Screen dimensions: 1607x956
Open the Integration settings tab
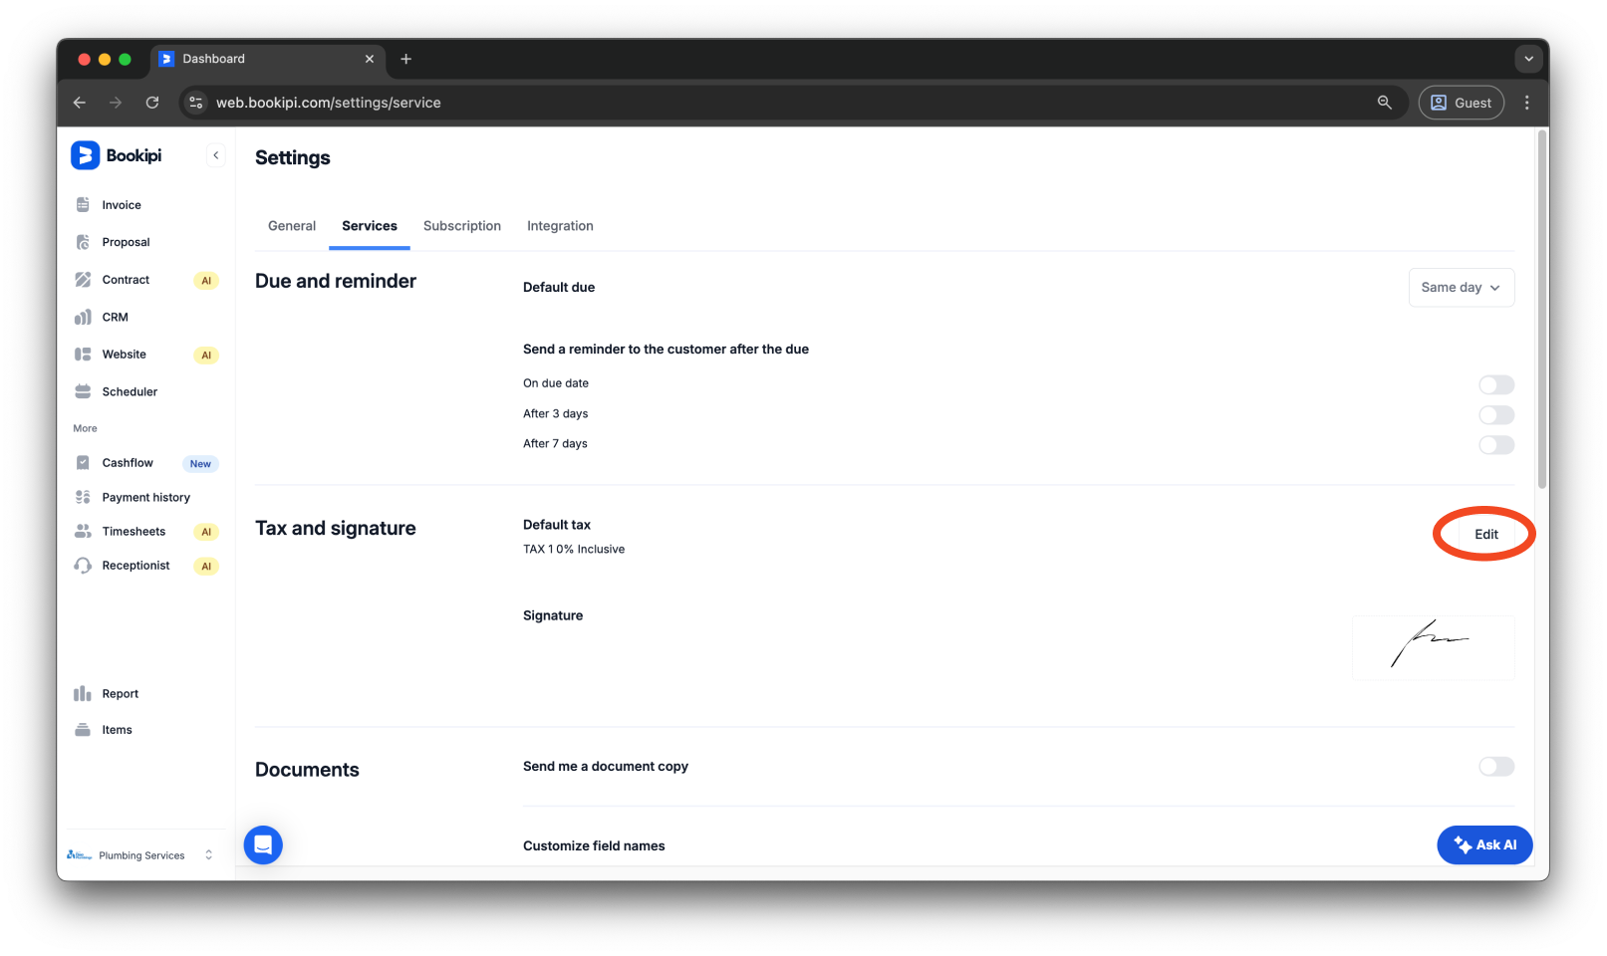pos(560,226)
